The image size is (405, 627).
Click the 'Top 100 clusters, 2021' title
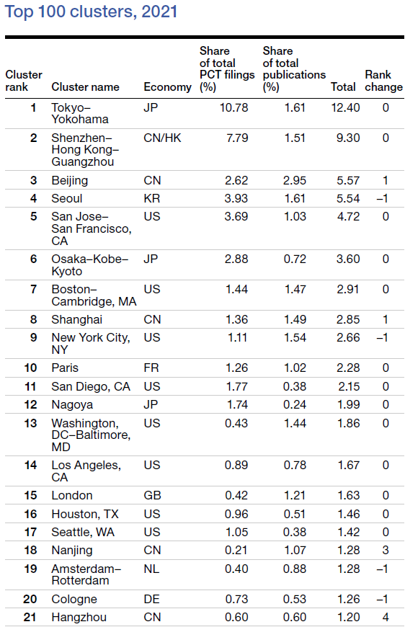coord(91,12)
